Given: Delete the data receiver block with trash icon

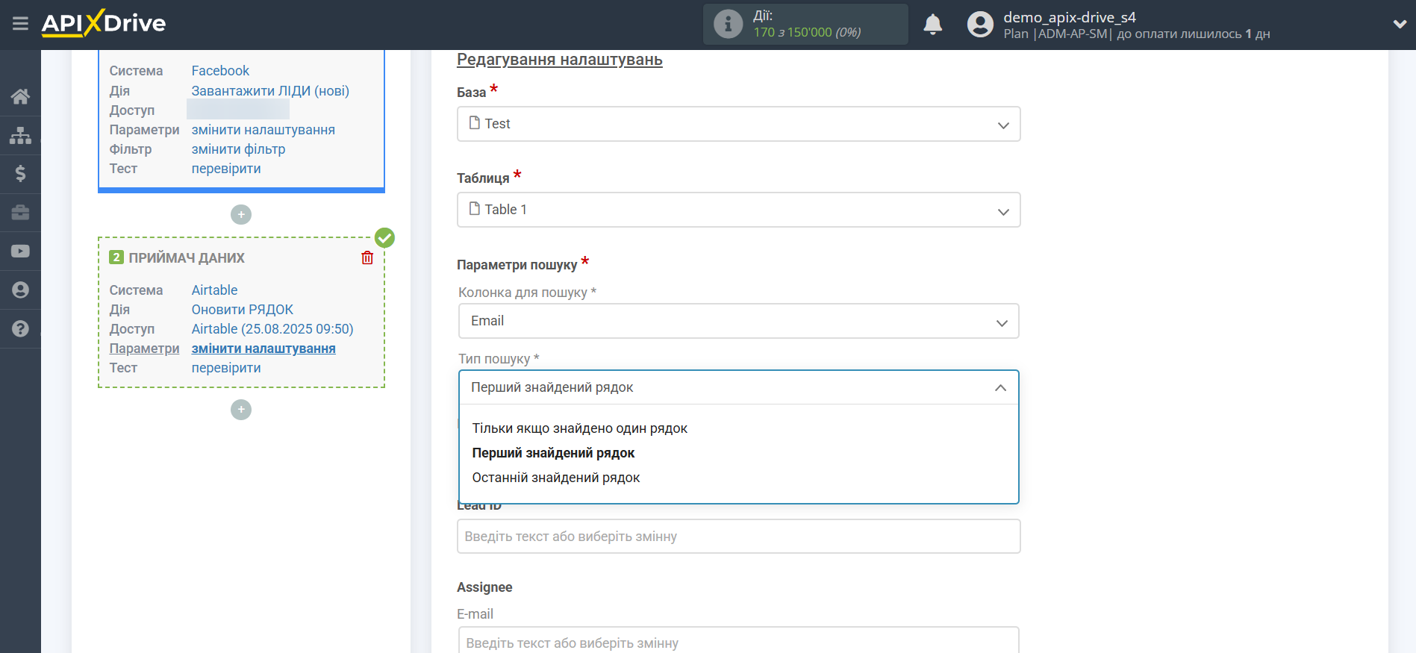Looking at the screenshot, I should pyautogui.click(x=367, y=258).
